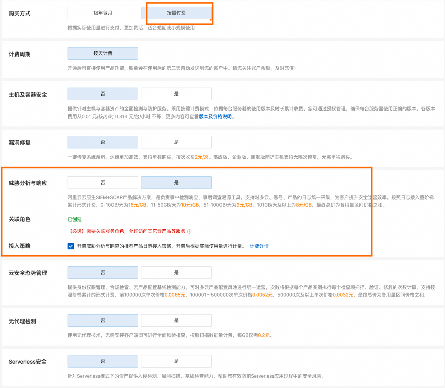The image size is (445, 388).
Task: Click the 关联角色 label
Action: tap(20, 219)
